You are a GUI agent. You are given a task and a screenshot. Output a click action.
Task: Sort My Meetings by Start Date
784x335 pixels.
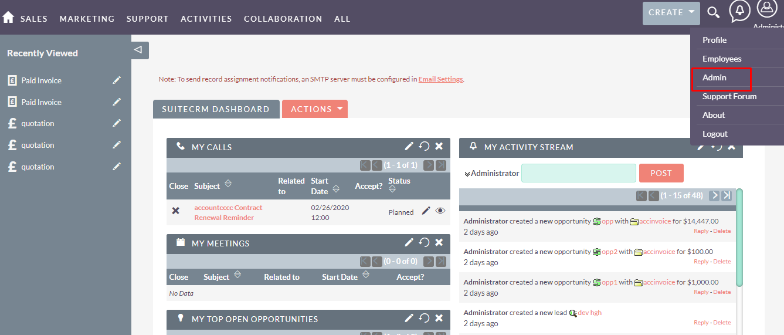[x=366, y=275]
